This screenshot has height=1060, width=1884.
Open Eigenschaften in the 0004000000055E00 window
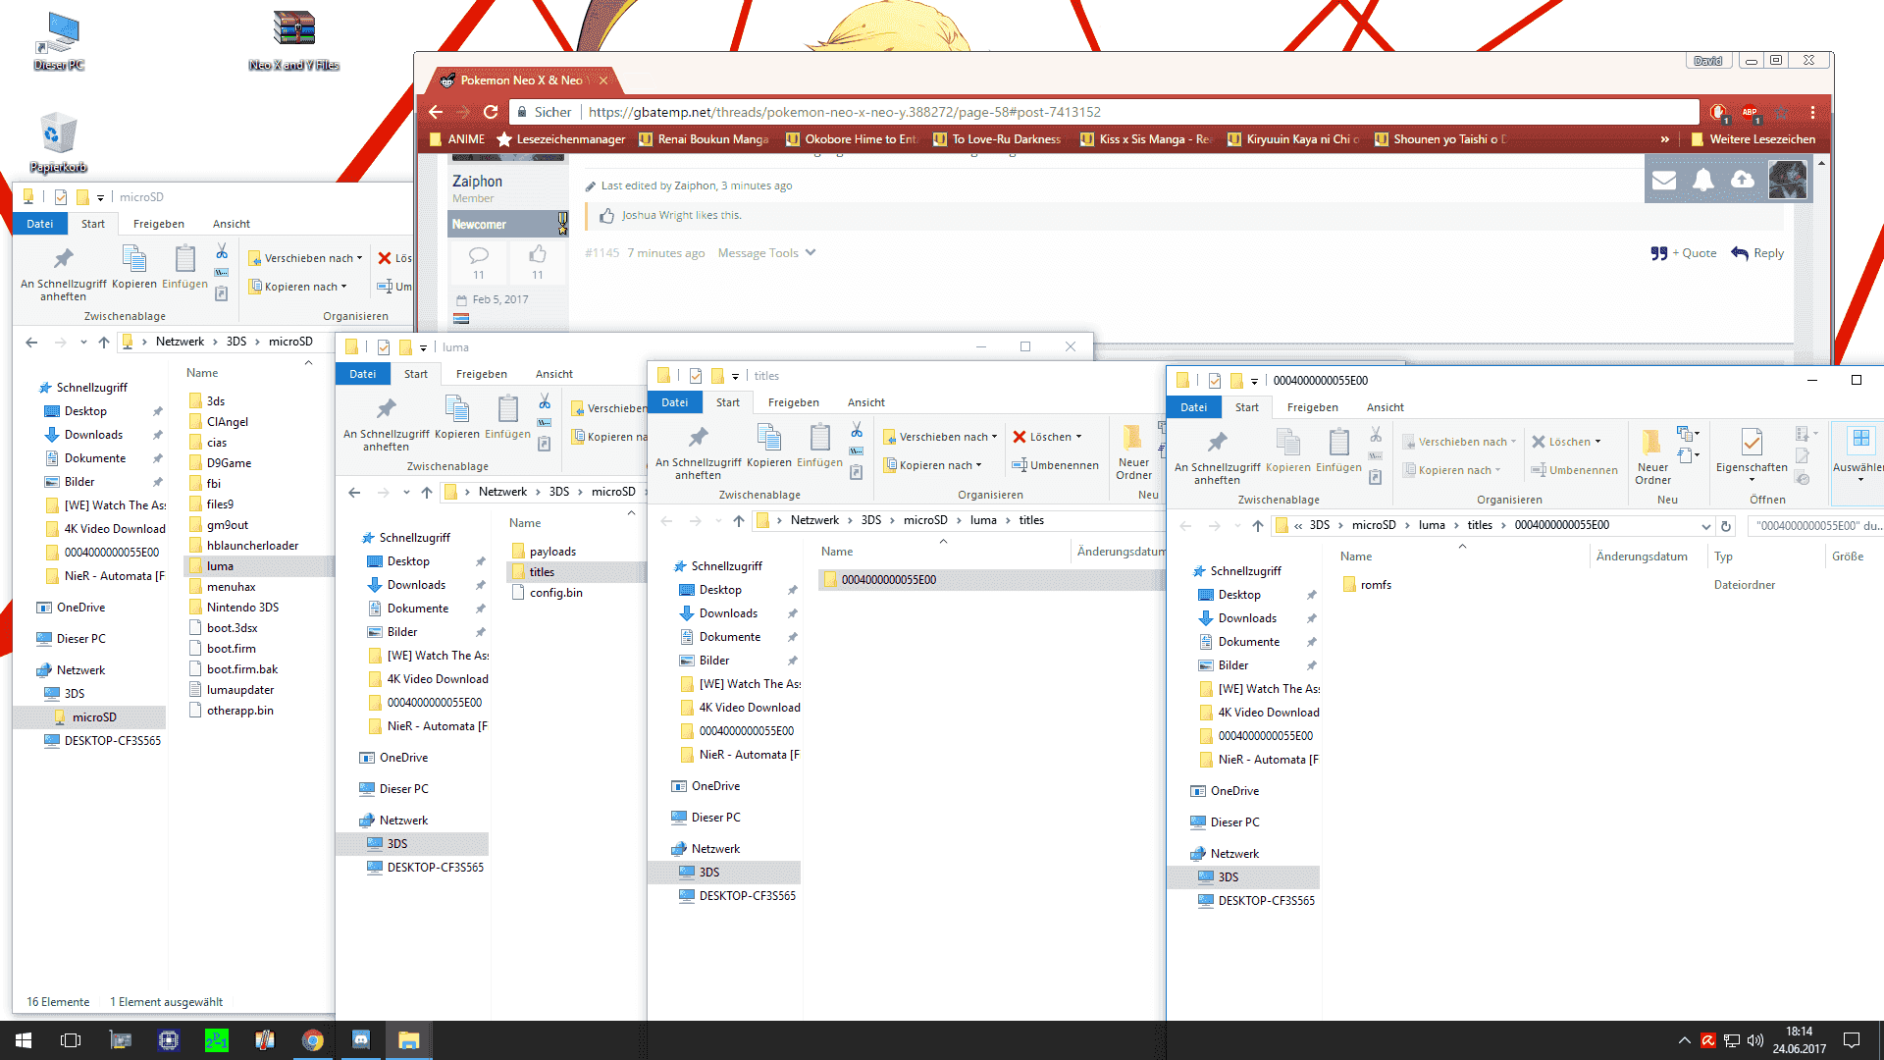[1752, 455]
